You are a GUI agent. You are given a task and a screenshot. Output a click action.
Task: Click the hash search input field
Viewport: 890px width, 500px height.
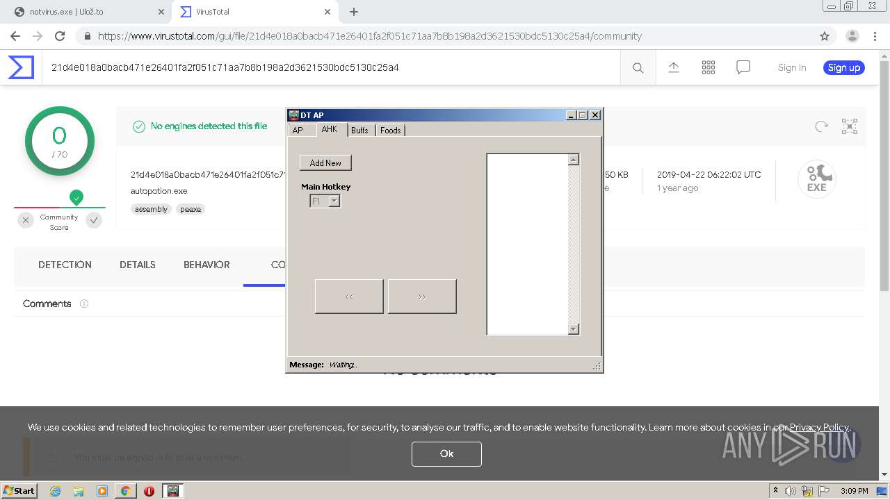[331, 67]
